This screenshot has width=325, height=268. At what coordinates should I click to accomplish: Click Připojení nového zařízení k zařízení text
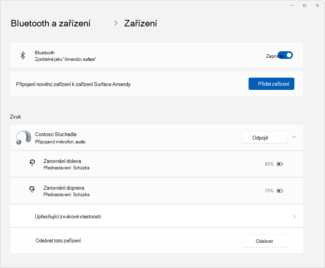point(73,84)
